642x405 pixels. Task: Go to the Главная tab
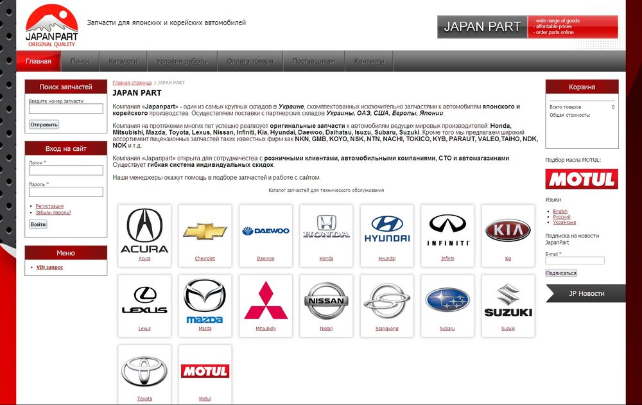pyautogui.click(x=39, y=61)
